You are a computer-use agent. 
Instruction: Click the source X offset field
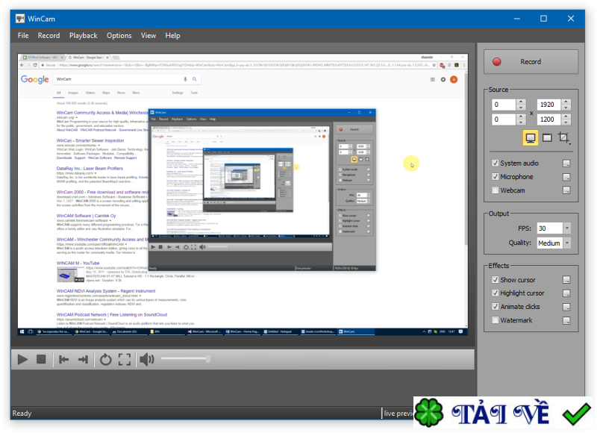504,105
